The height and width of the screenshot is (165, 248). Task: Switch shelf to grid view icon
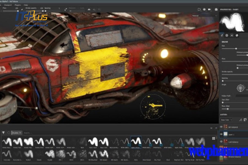click(214, 138)
